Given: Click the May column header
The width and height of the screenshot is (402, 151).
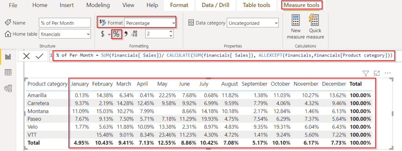Looking at the screenshot, I should [x=162, y=84].
